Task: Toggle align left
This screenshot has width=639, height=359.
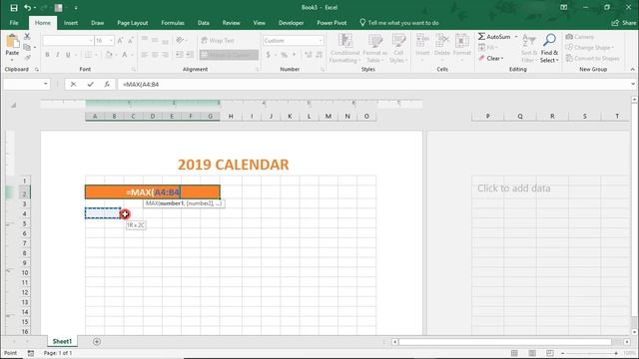Action: pyautogui.click(x=145, y=55)
